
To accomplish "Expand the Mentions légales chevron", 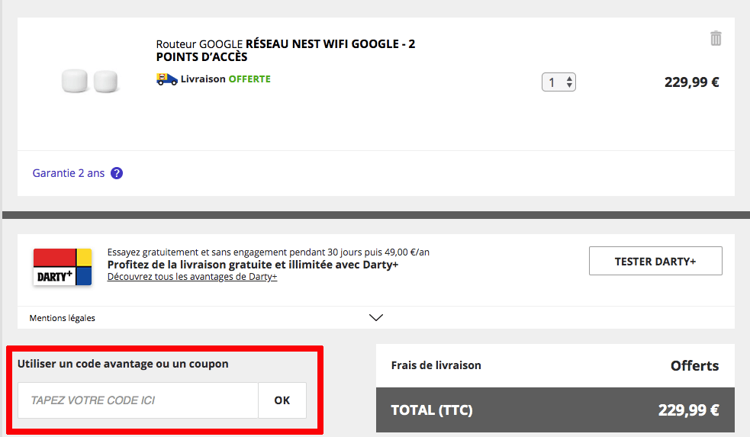I will click(x=376, y=317).
